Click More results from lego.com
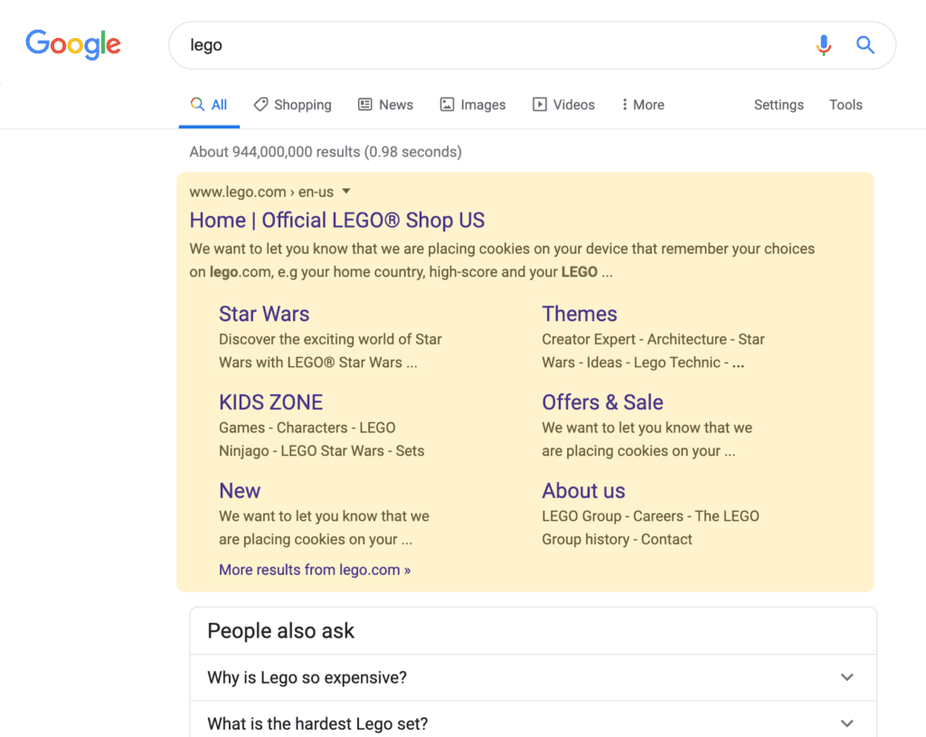Screen dimensions: 926x737 [x=315, y=570]
